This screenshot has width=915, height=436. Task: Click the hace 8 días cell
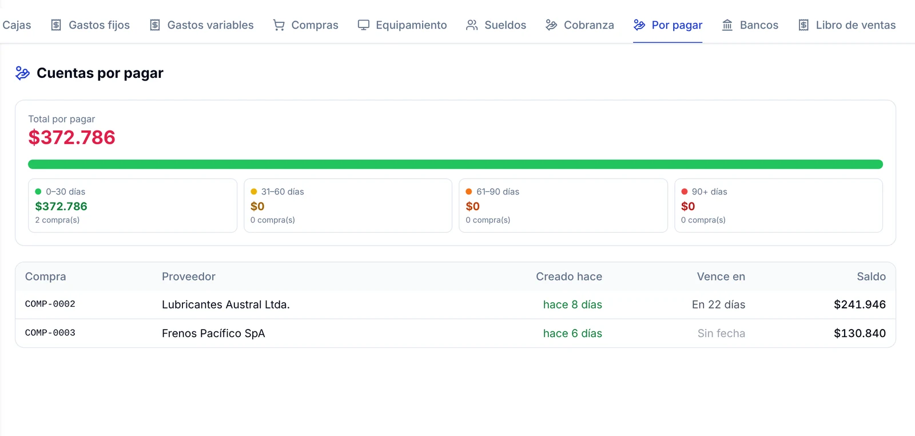click(x=572, y=304)
